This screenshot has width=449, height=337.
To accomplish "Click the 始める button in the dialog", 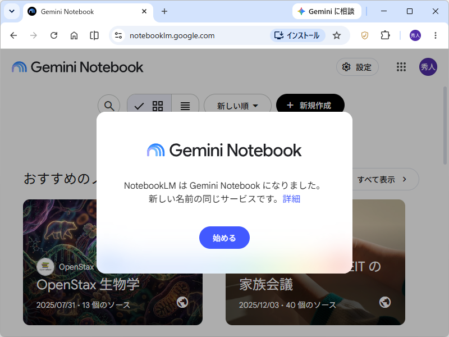I will [224, 238].
